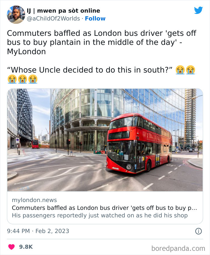Open the @aChildOf2Worlds handle
The width and height of the screenshot is (210, 255).
(52, 18)
